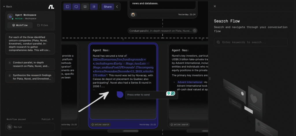Click the add-card plus icon in toolbar
The width and height of the screenshot is (296, 136).
pyautogui.click(x=85, y=7)
